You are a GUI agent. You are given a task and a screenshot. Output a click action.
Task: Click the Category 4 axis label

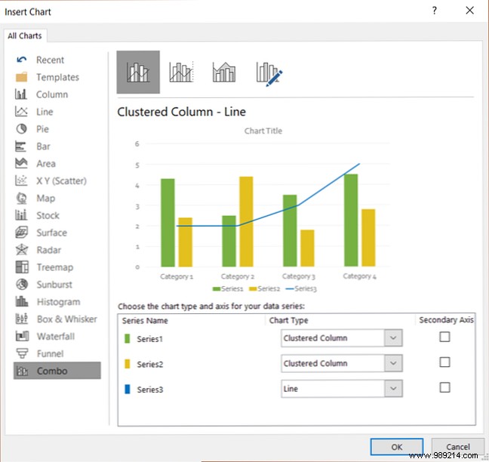359,276
